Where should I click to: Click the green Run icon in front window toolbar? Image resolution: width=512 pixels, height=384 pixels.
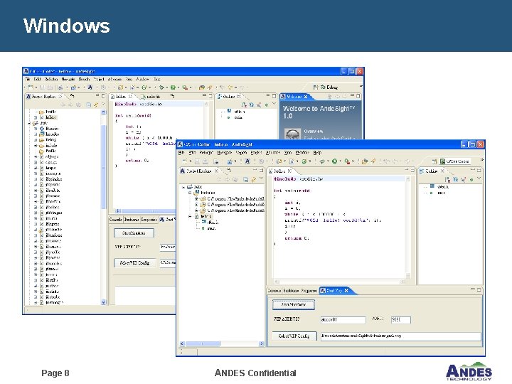334,161
